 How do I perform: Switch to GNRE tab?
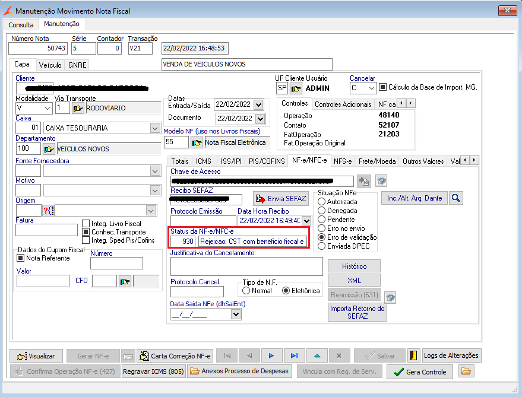pyautogui.click(x=77, y=65)
